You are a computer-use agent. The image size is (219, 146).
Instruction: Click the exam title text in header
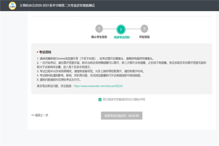[57, 5]
